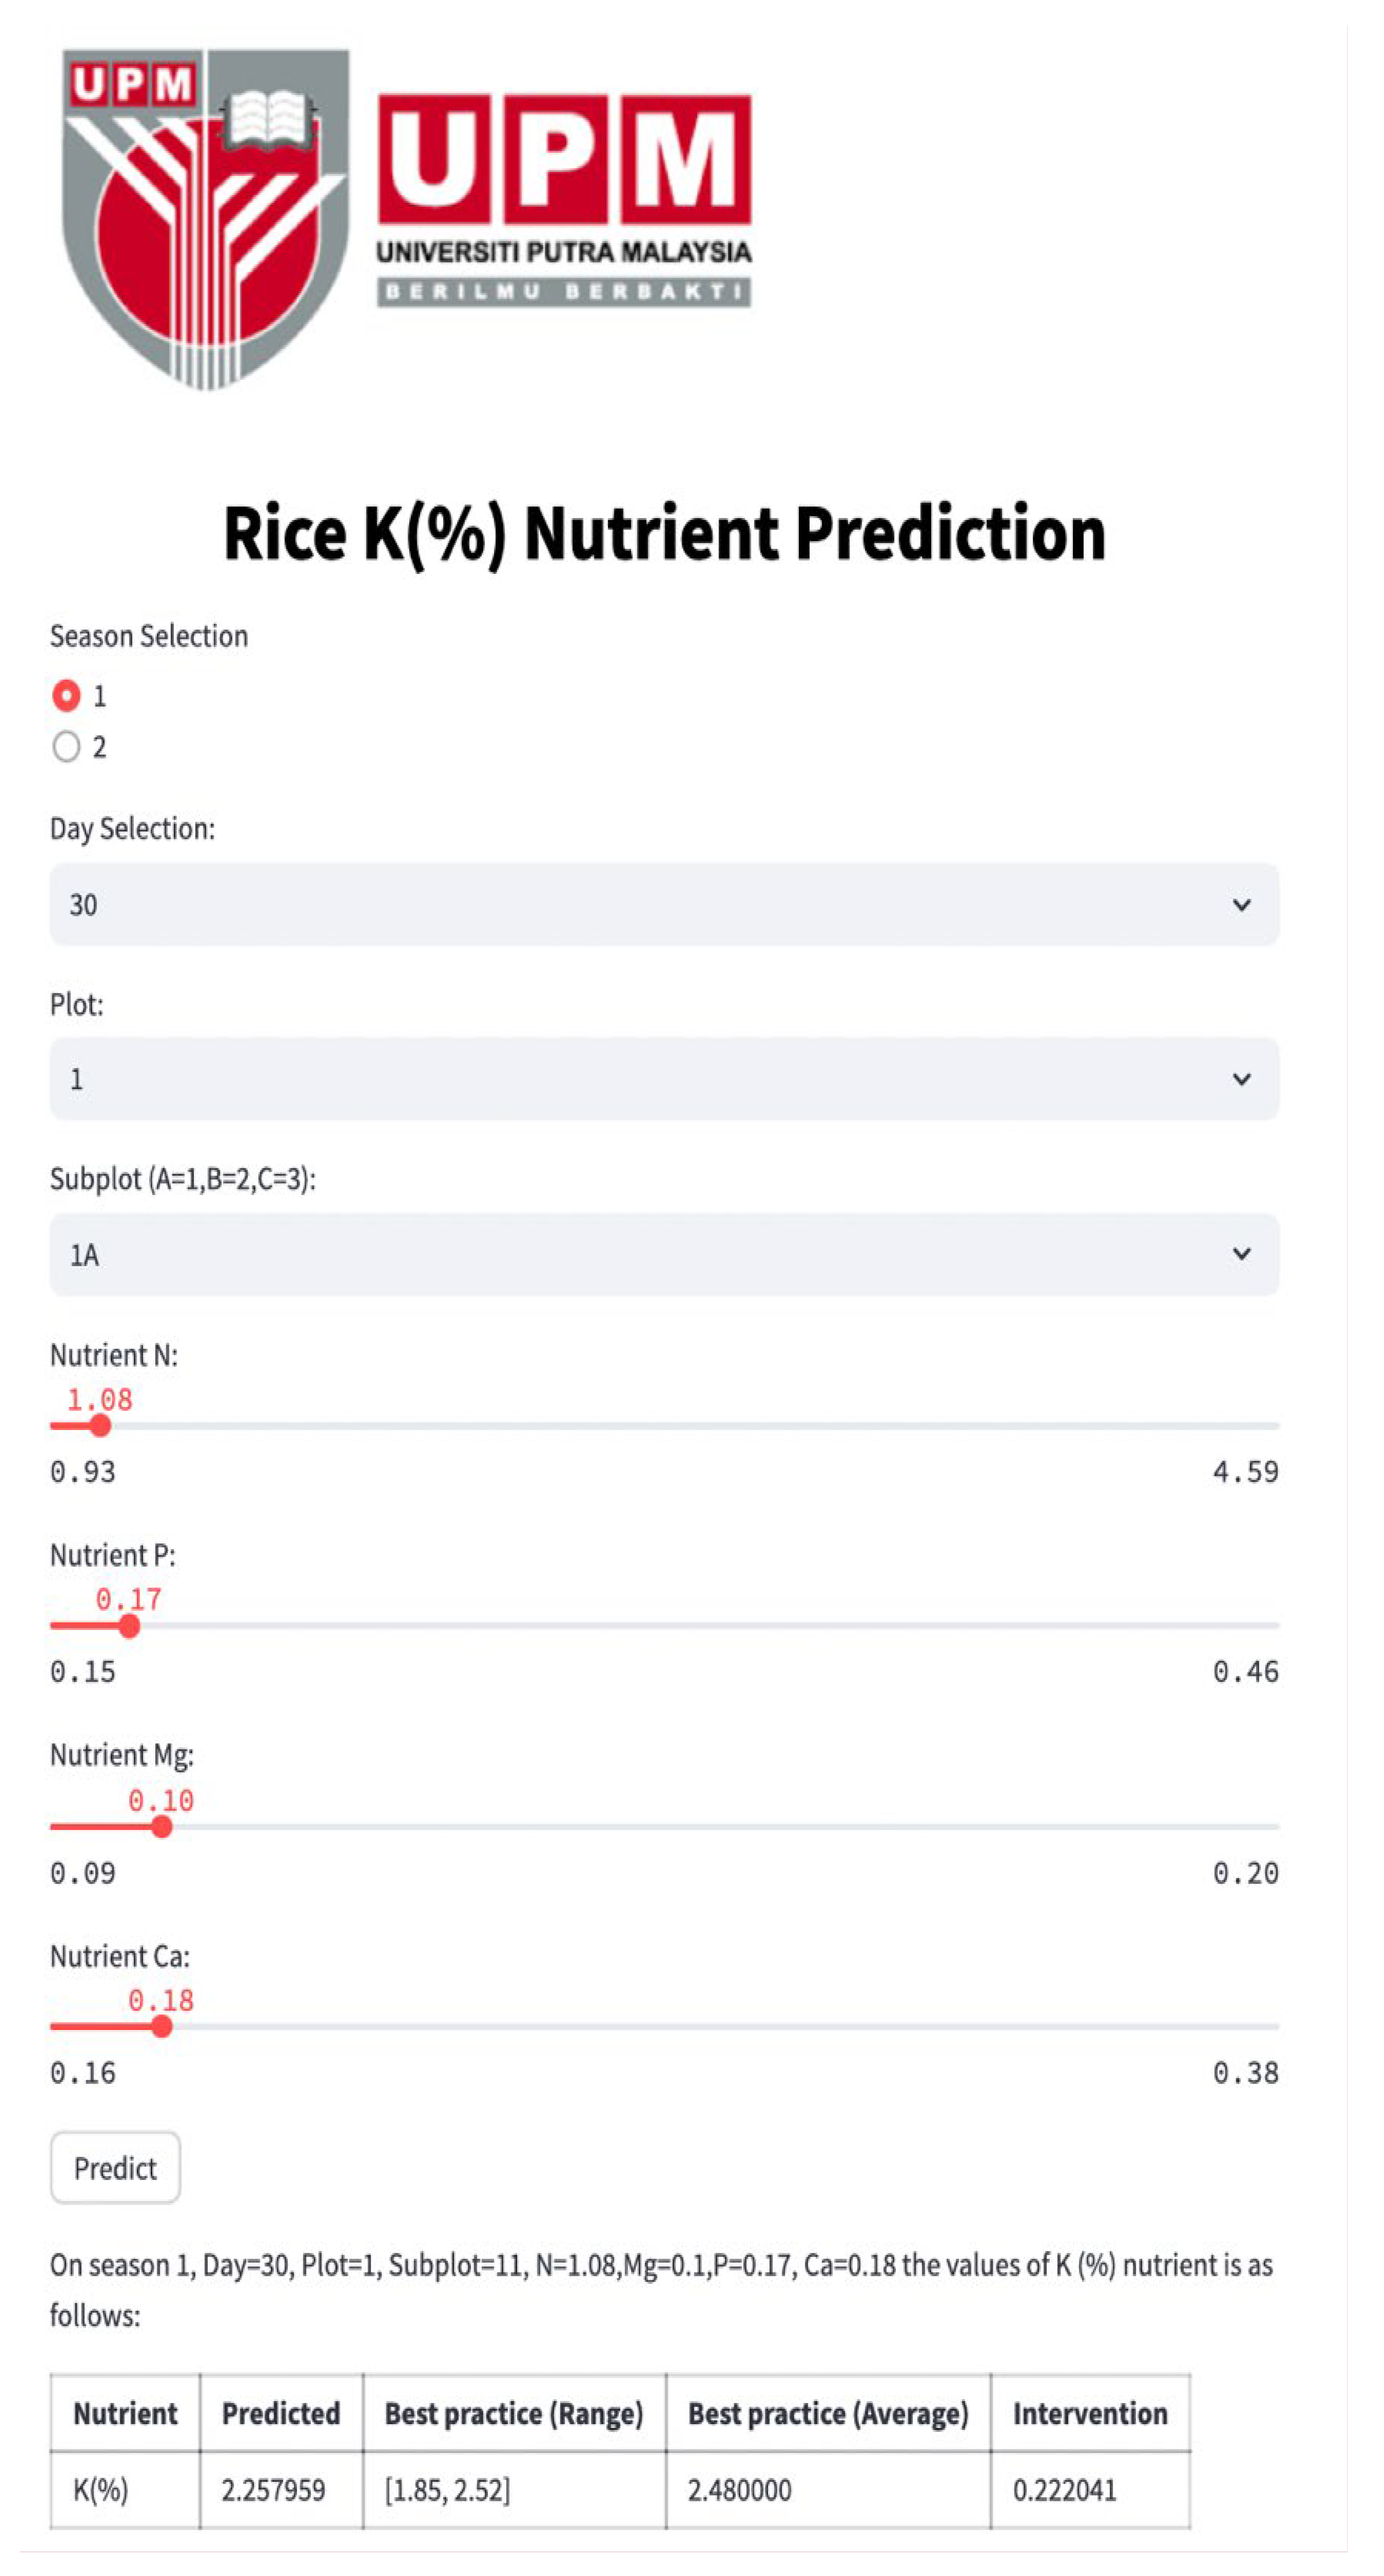
Task: Click the UPM shield crest logo
Action: coord(205,218)
